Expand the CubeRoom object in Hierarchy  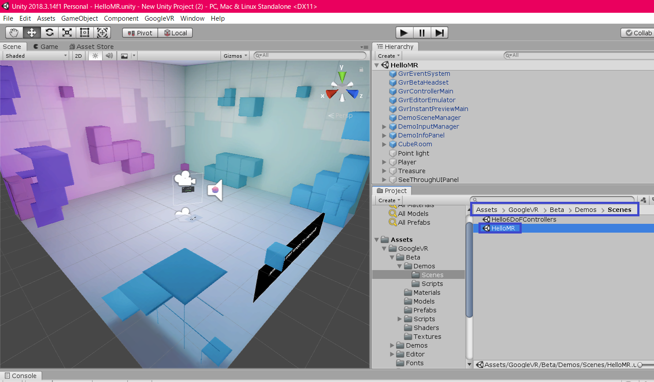[x=384, y=144]
